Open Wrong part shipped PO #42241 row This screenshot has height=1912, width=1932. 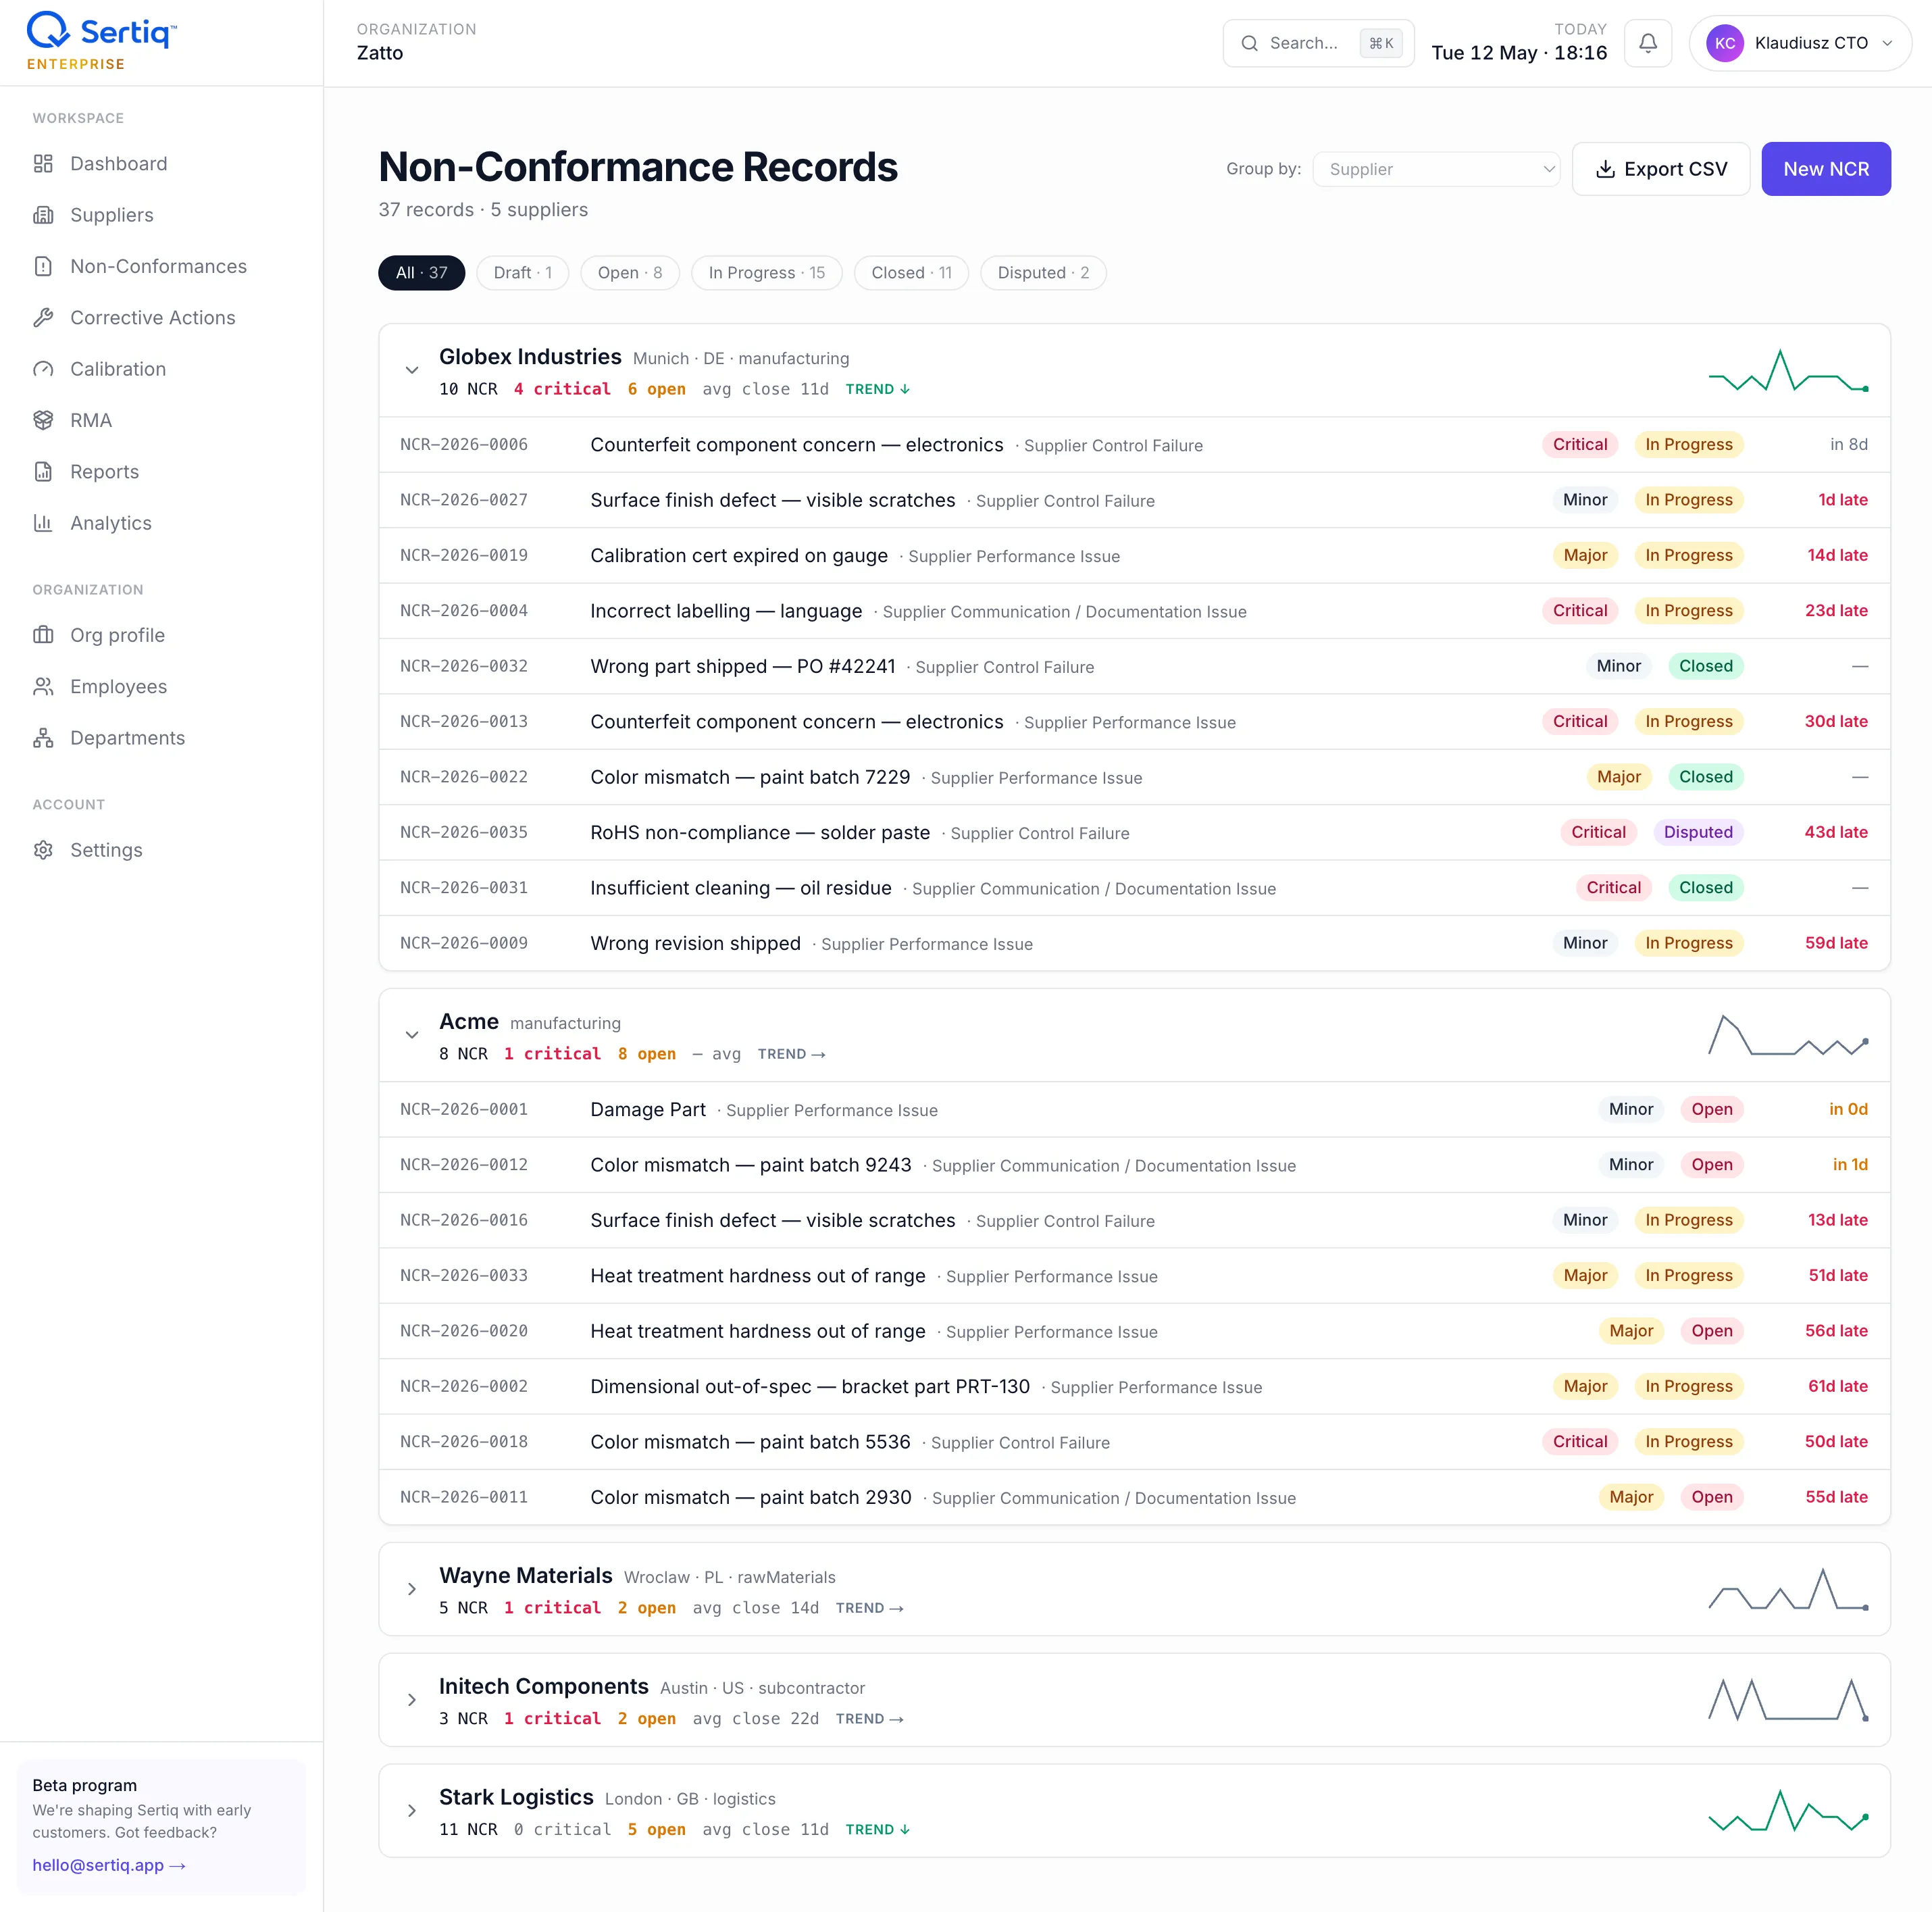[x=1134, y=666]
